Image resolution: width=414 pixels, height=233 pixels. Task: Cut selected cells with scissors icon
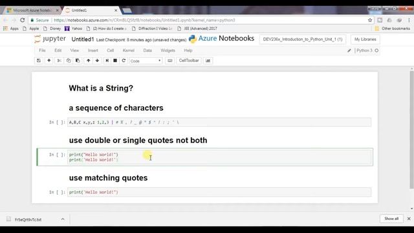point(59,60)
